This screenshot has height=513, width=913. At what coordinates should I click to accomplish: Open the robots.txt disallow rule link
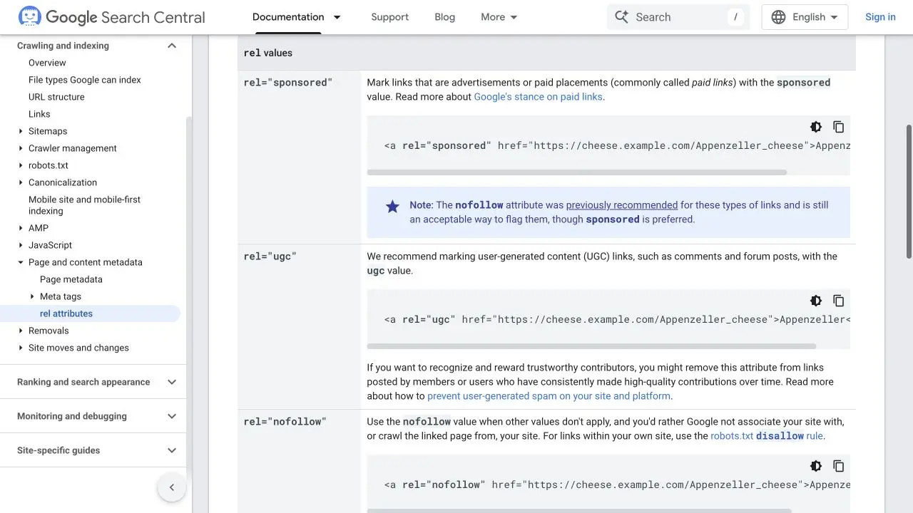click(767, 436)
